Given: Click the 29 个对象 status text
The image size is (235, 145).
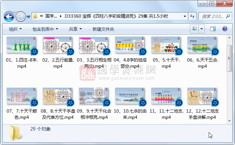Looking at the screenshot, I should 40,129.
